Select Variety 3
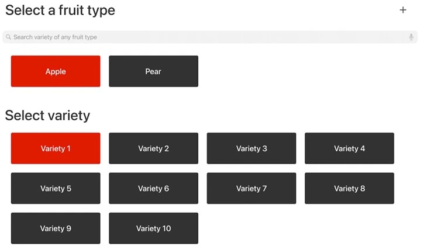This screenshot has width=421, height=250. coord(251,148)
